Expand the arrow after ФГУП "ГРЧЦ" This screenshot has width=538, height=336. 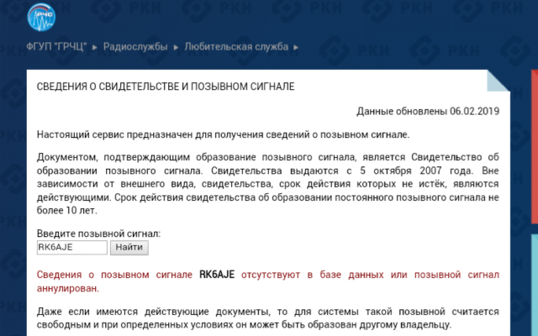pos(95,46)
